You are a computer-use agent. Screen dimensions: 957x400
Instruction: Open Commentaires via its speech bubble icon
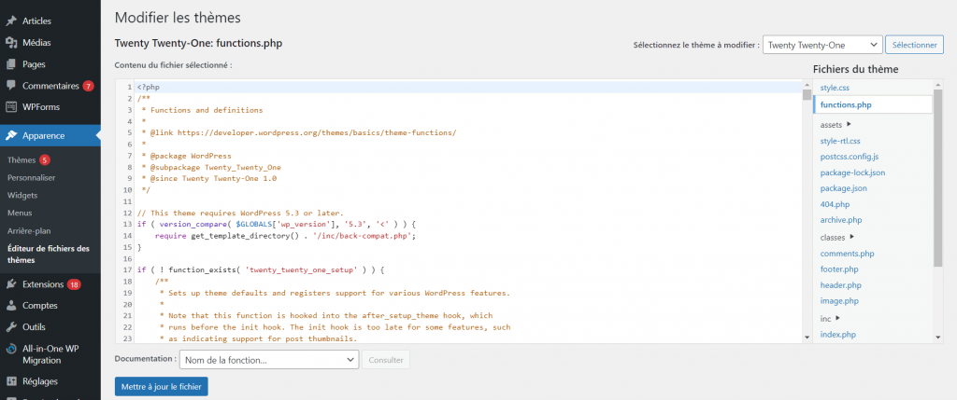coord(11,86)
